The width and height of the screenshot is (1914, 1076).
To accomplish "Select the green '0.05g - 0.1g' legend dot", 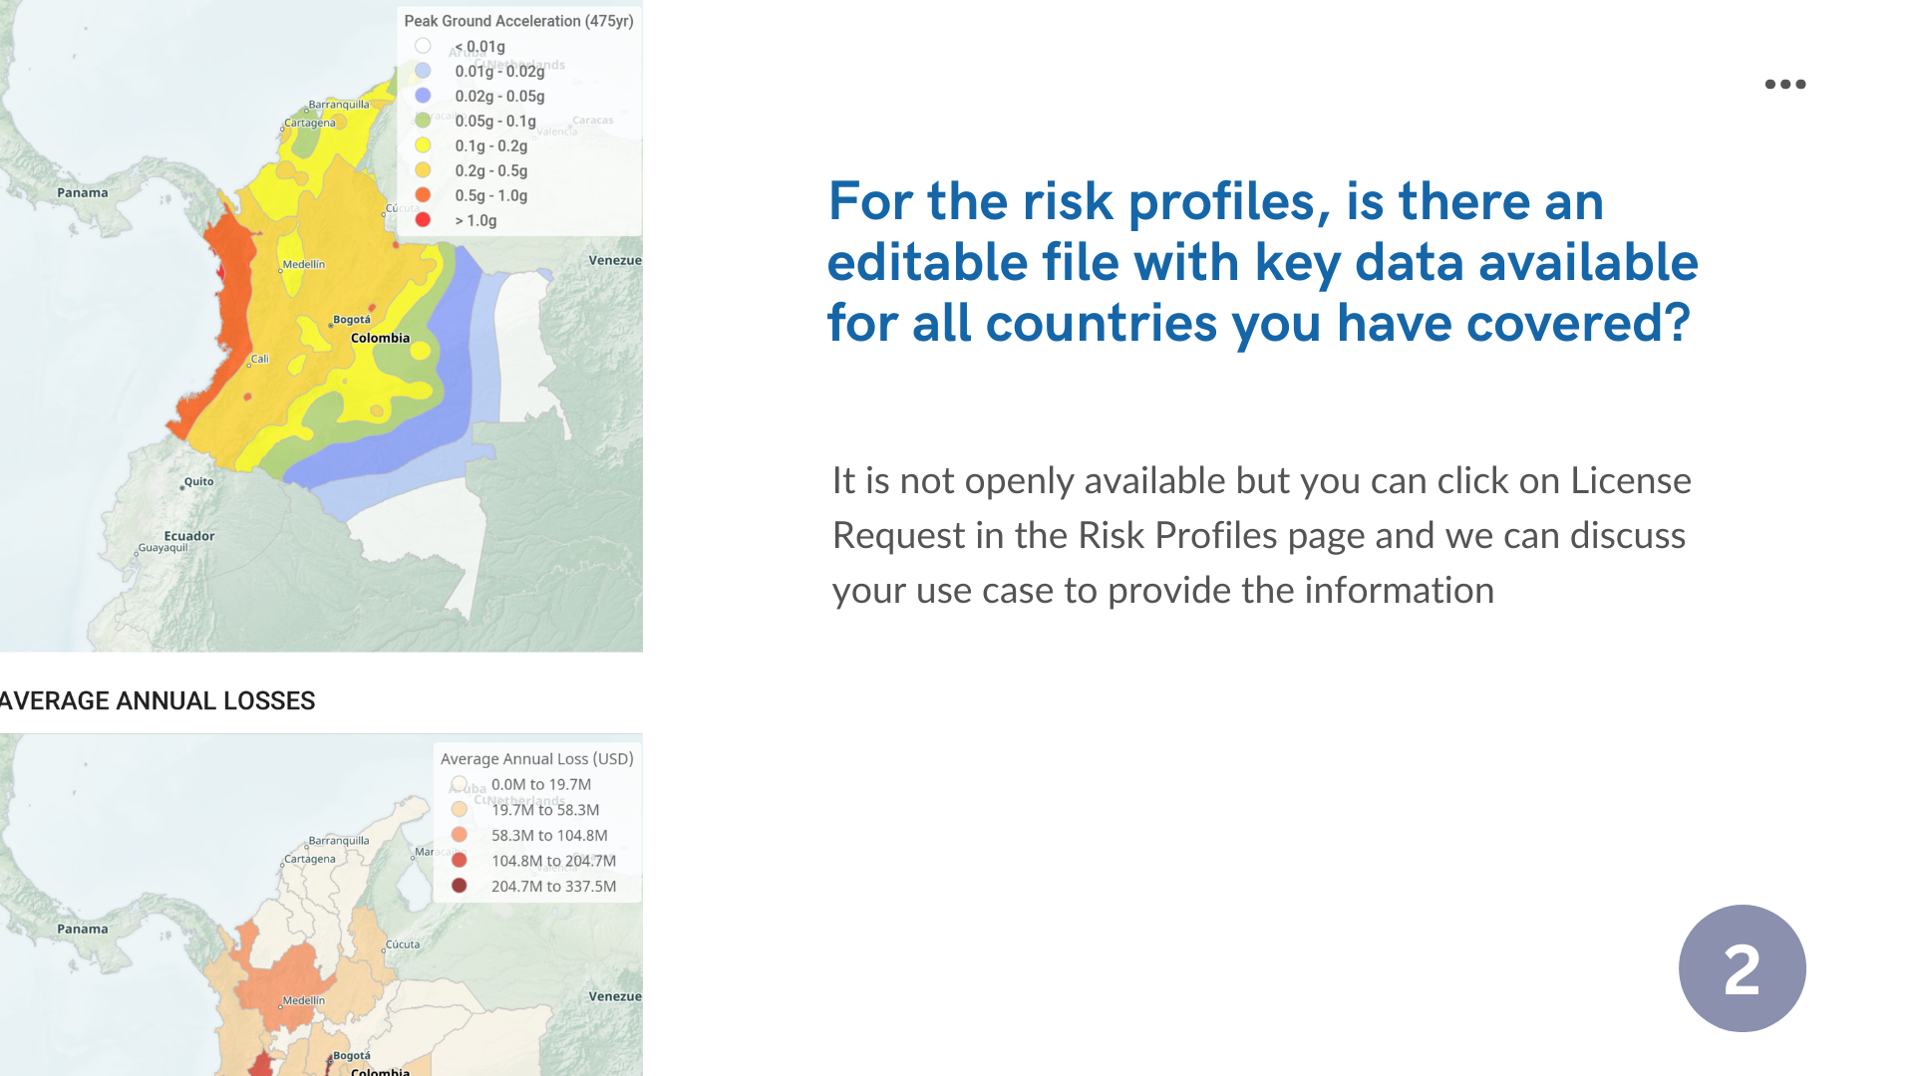I will [x=423, y=121].
